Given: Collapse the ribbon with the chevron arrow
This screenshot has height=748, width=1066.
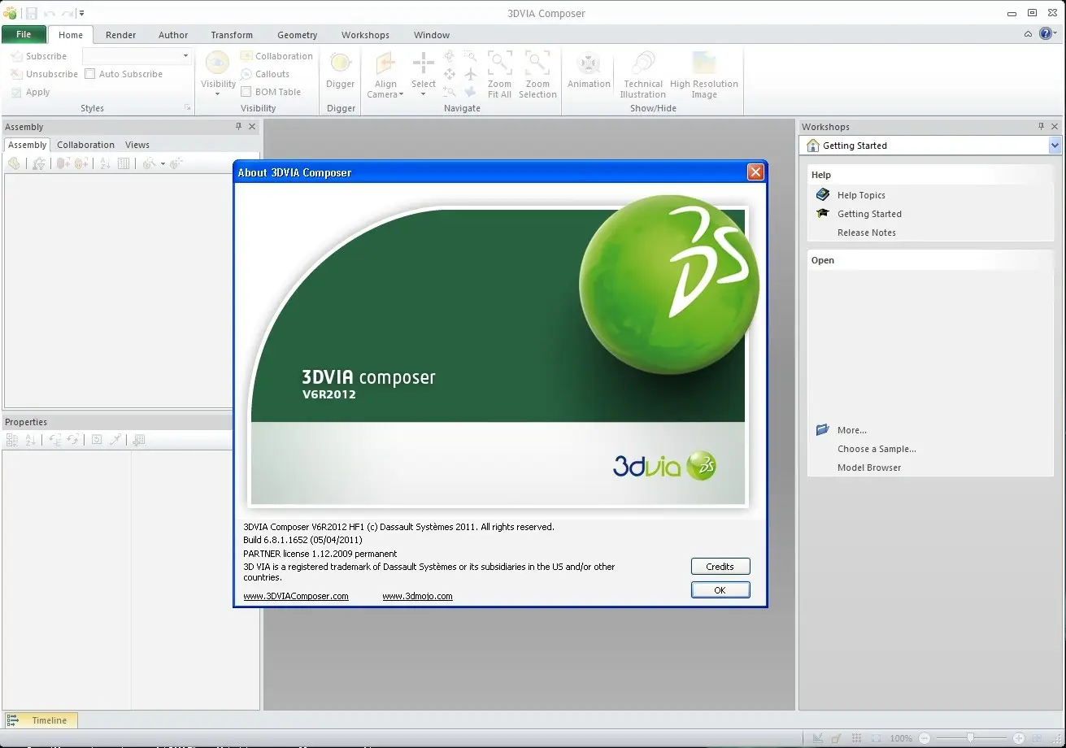Looking at the screenshot, I should pos(1028,34).
